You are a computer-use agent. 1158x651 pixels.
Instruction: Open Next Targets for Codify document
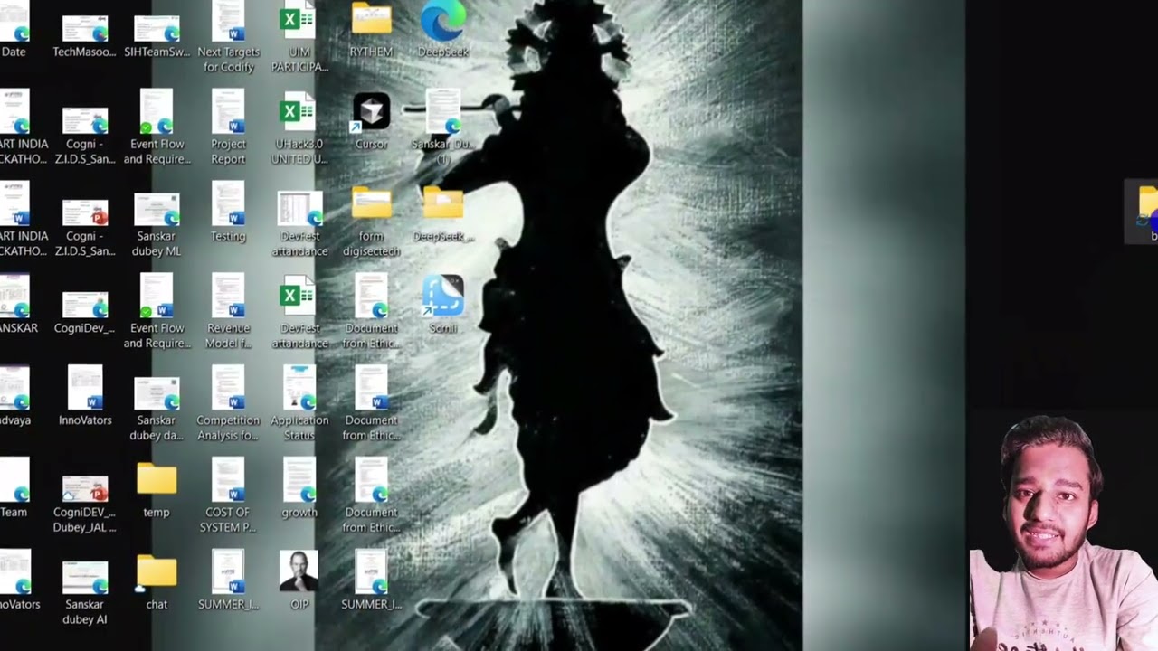228,22
